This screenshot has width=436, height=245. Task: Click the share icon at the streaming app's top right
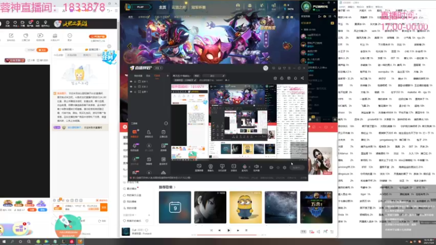coord(302,78)
